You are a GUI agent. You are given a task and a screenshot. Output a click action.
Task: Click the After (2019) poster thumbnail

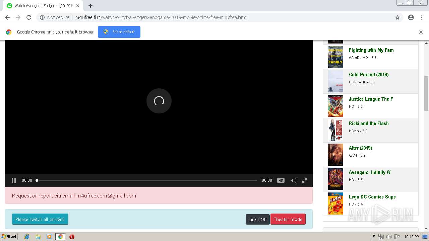click(x=335, y=155)
